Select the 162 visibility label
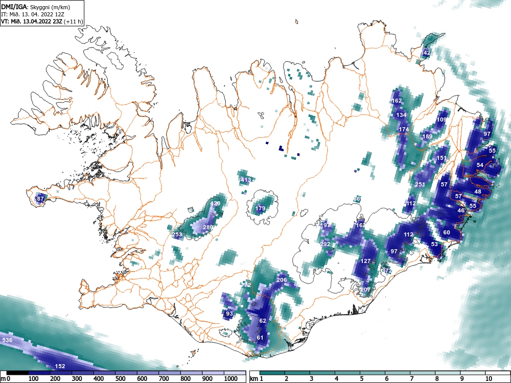Screen dimensions: 511x383 click(397, 101)
